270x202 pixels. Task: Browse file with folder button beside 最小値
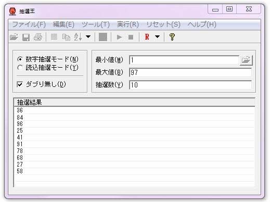pos(246,60)
